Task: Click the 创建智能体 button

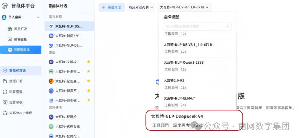Action: coord(21,50)
